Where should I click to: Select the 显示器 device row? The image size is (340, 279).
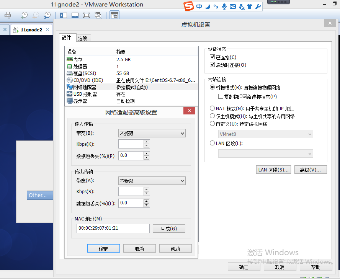[x=132, y=101]
